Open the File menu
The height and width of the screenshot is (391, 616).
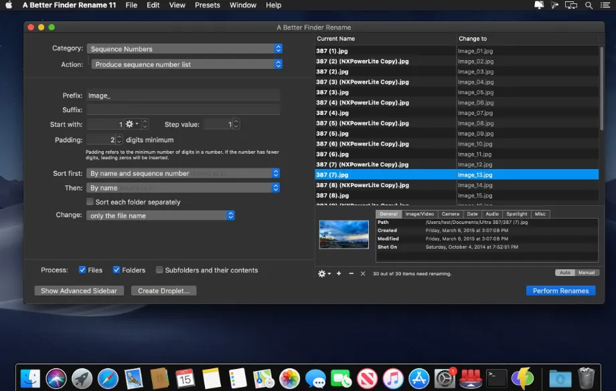[131, 5]
